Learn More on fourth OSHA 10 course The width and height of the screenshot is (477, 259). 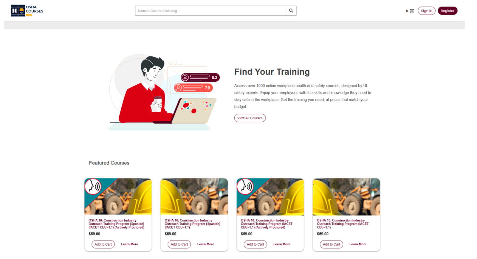click(358, 244)
